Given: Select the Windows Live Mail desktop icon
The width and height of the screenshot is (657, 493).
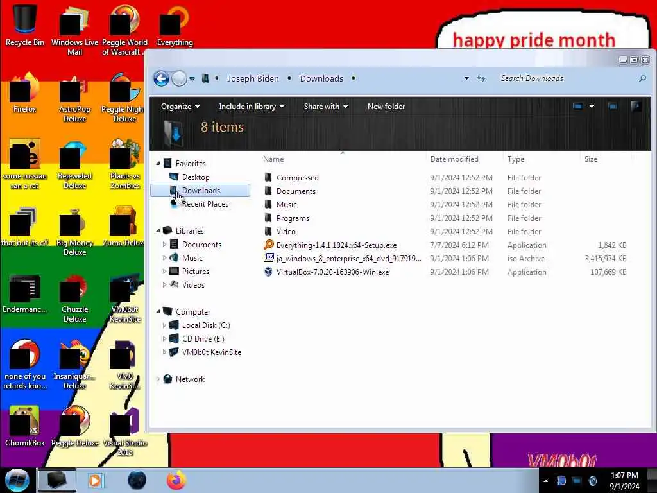Looking at the screenshot, I should click(x=74, y=31).
